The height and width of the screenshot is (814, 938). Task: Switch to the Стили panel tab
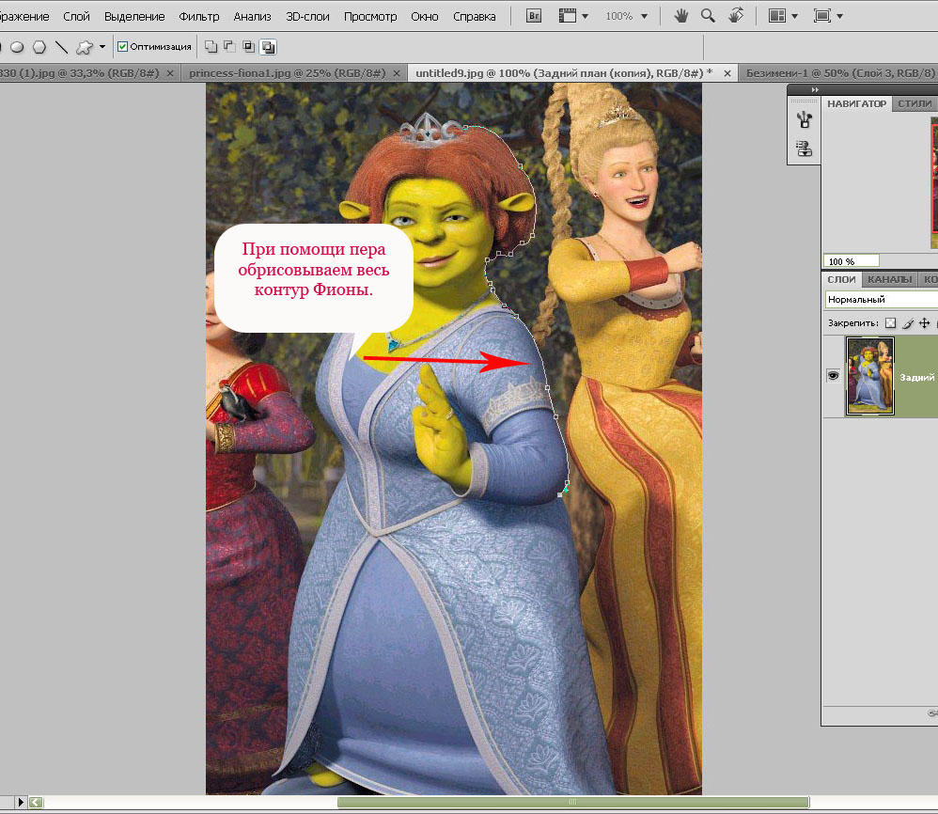915,103
